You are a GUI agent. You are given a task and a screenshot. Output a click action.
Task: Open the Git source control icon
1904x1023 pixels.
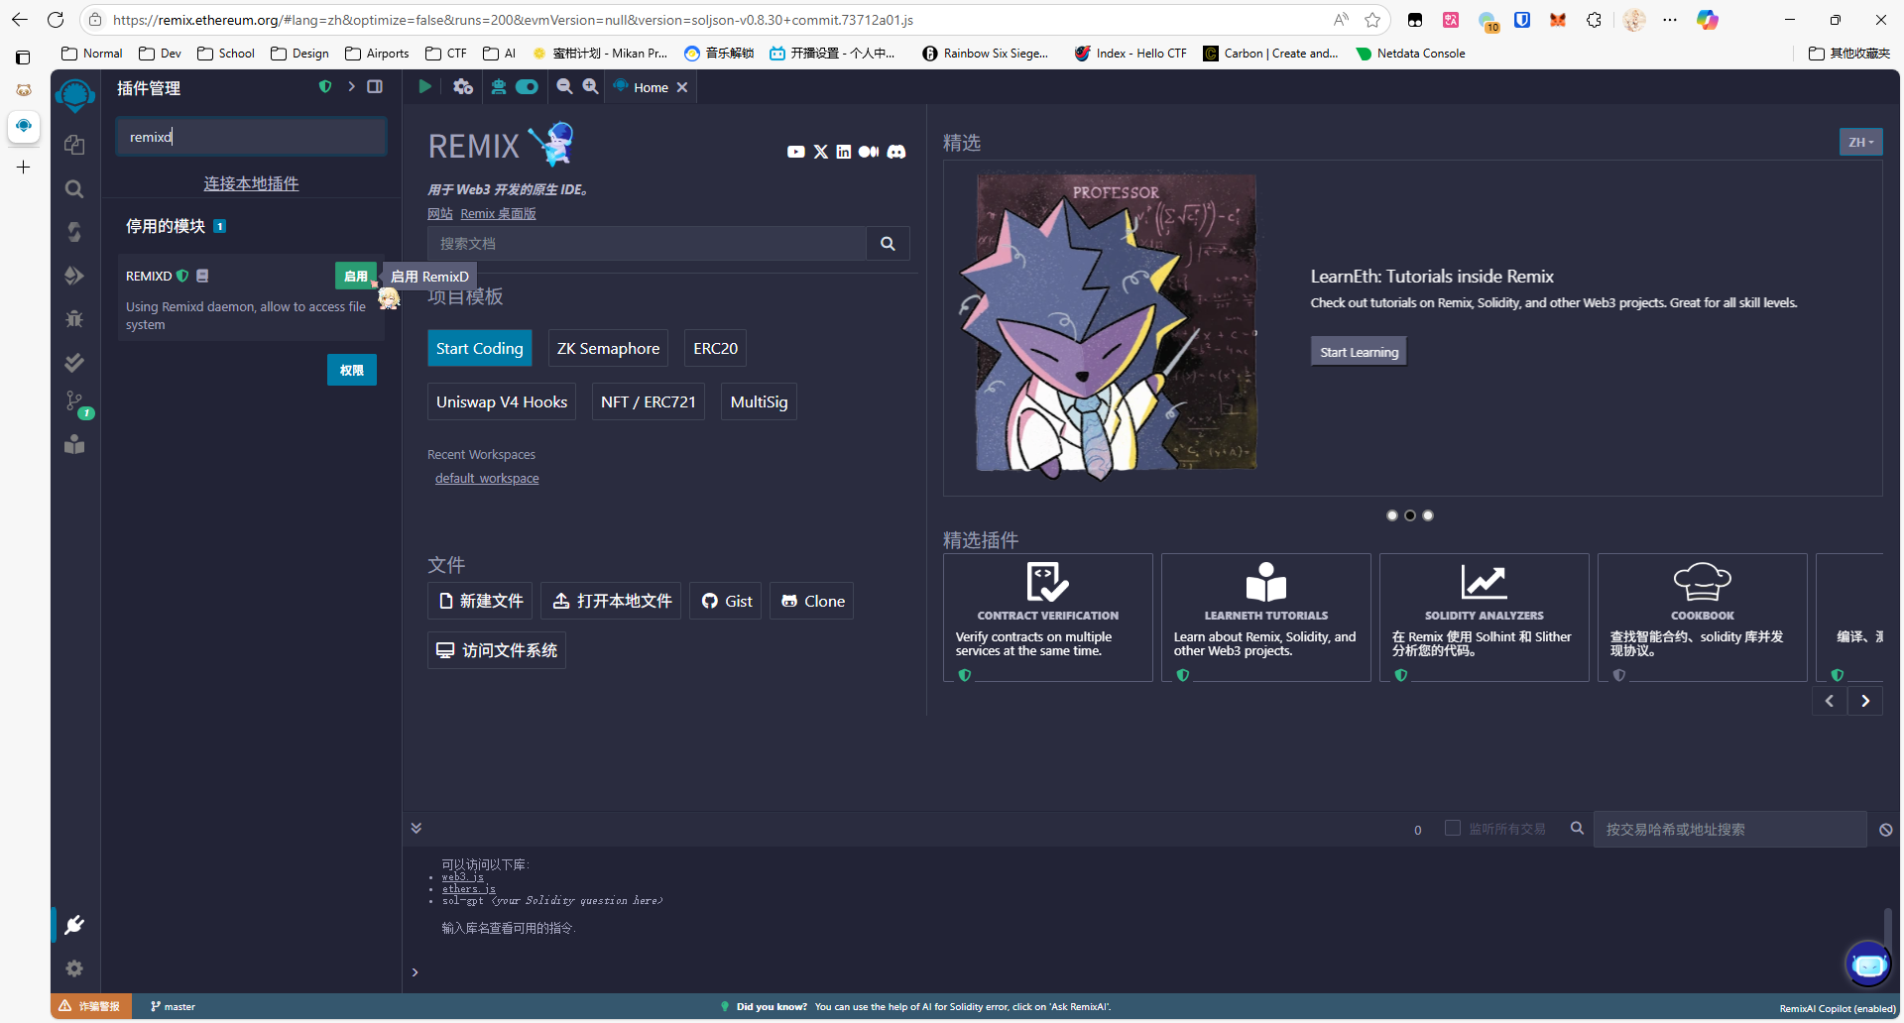(74, 401)
